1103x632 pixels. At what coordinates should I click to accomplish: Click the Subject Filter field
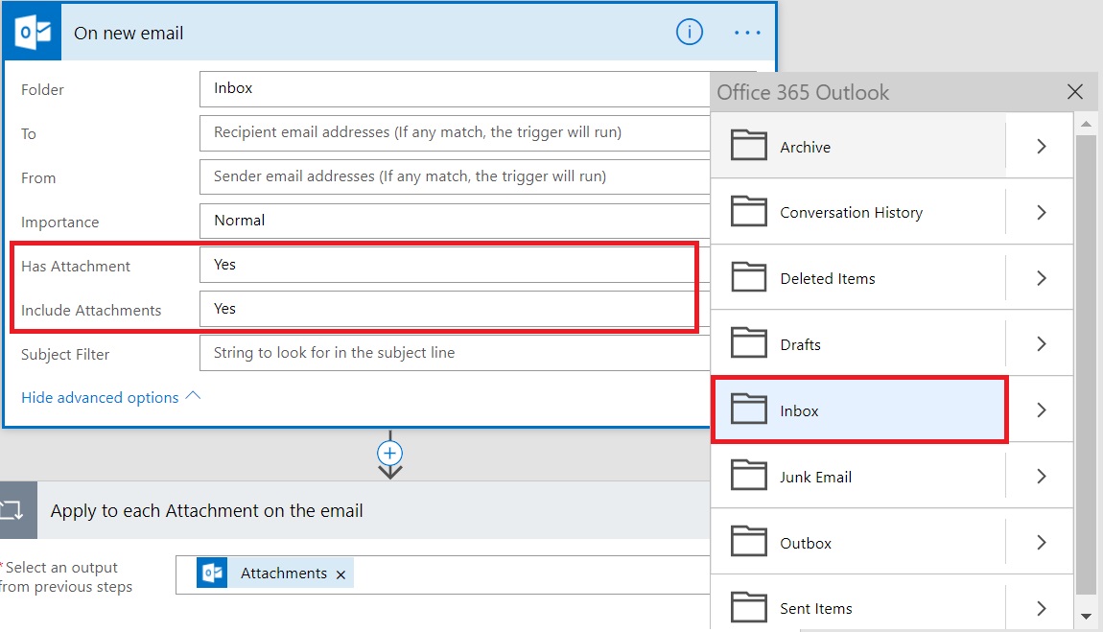455,353
